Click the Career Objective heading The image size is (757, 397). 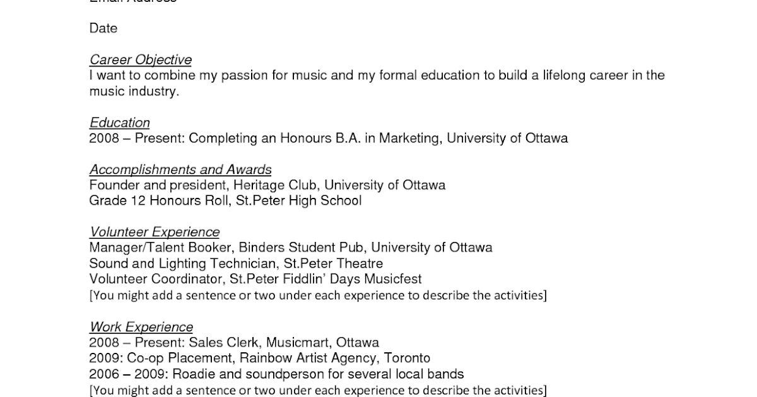(x=140, y=60)
